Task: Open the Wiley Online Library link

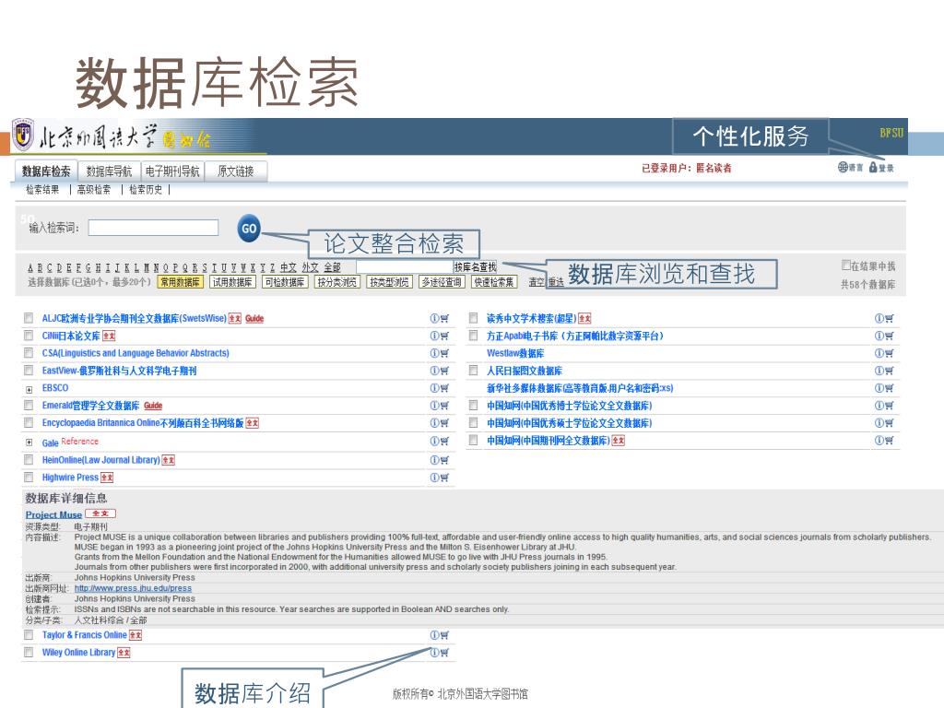Action: click(x=78, y=652)
